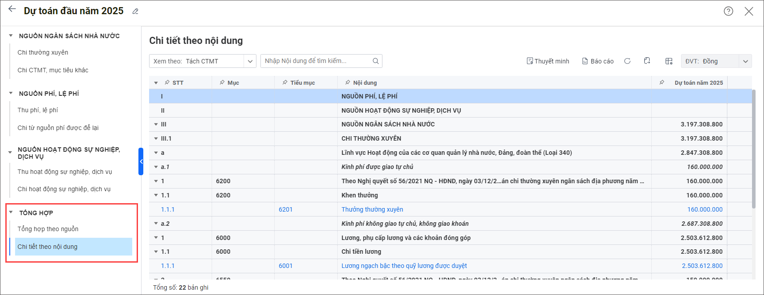Click the search magnifier icon
The image size is (764, 295).
(375, 61)
